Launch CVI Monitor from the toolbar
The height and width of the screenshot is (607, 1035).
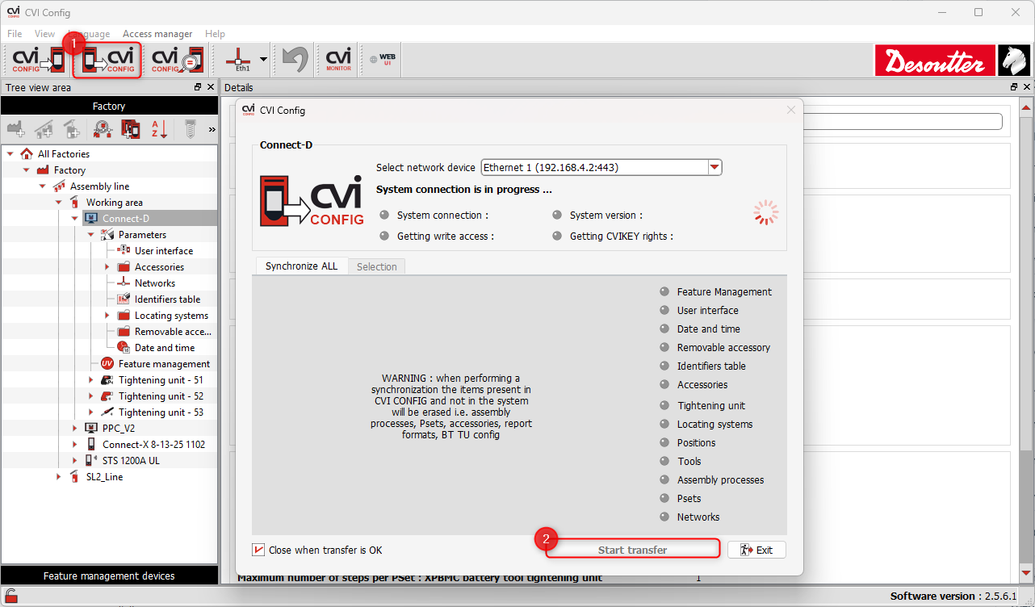tap(338, 60)
